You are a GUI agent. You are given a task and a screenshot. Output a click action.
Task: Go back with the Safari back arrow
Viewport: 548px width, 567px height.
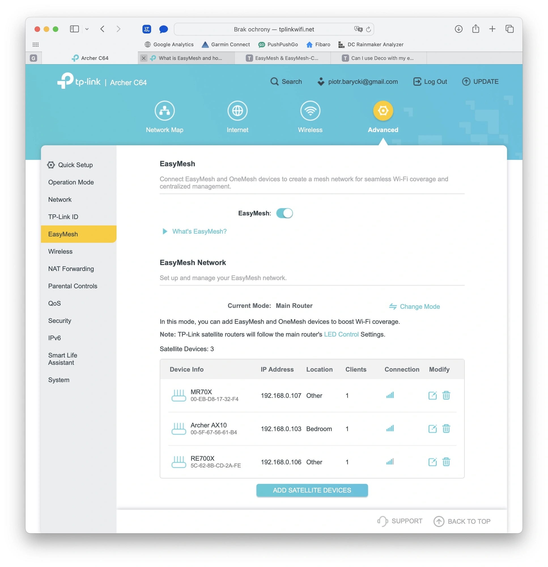[x=102, y=29]
